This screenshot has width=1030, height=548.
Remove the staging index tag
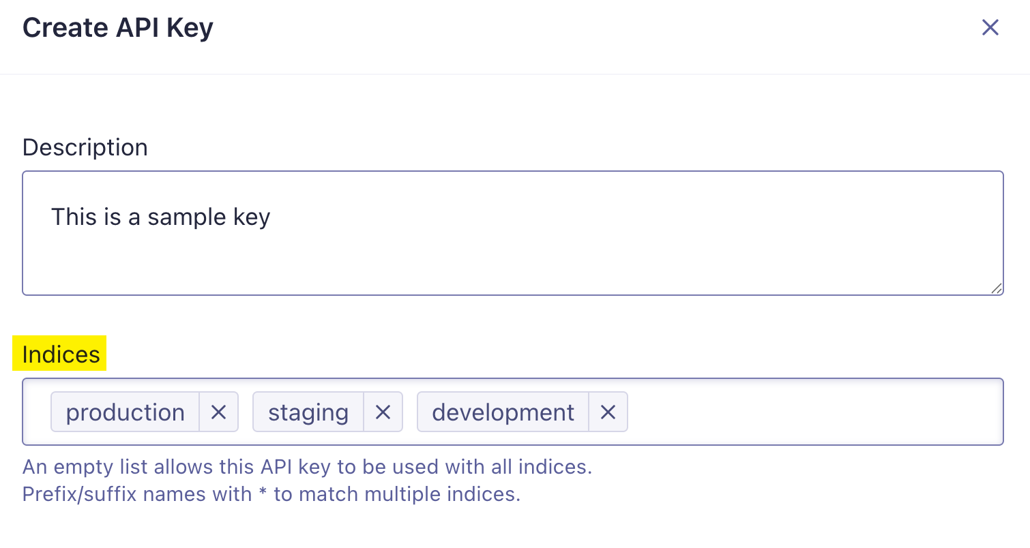click(x=383, y=412)
